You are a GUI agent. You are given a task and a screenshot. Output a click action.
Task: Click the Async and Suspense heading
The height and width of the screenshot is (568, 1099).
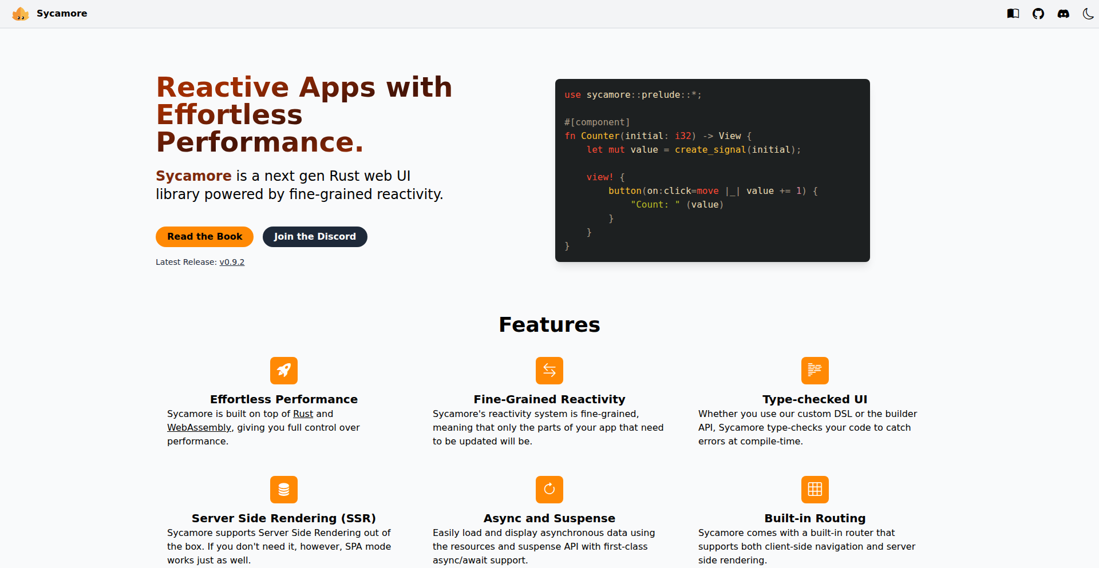[549, 518]
